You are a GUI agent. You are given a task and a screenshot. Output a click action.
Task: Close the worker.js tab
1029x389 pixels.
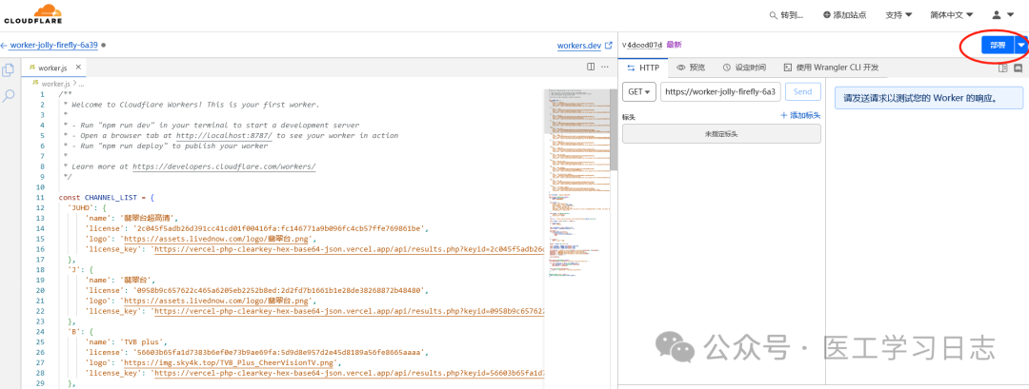tap(78, 68)
